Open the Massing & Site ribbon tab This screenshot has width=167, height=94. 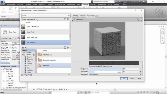(x=60, y=4)
